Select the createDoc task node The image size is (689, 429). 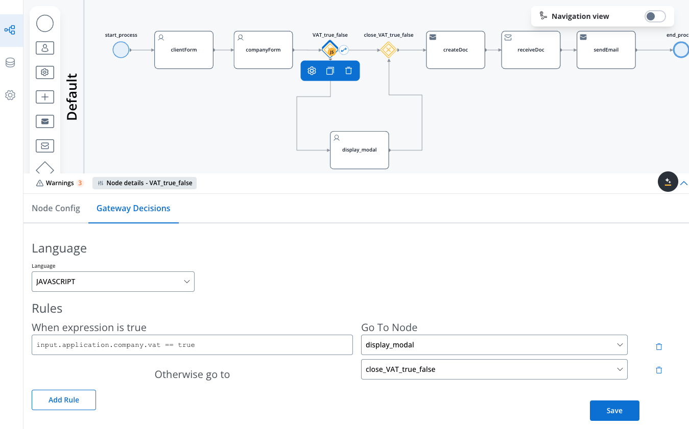(456, 50)
